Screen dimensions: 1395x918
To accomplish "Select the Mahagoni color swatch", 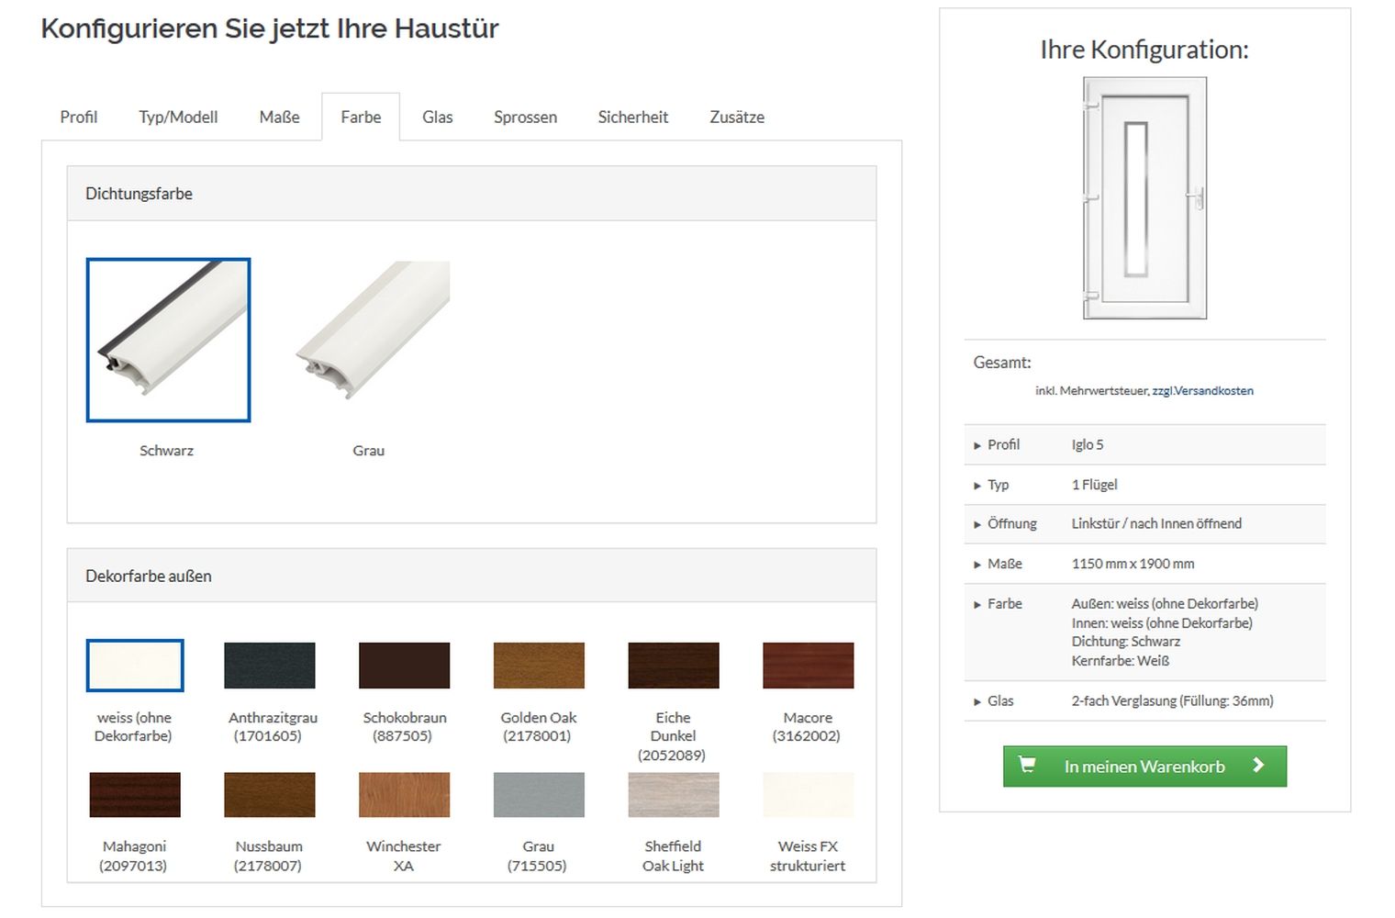I will click(x=135, y=795).
